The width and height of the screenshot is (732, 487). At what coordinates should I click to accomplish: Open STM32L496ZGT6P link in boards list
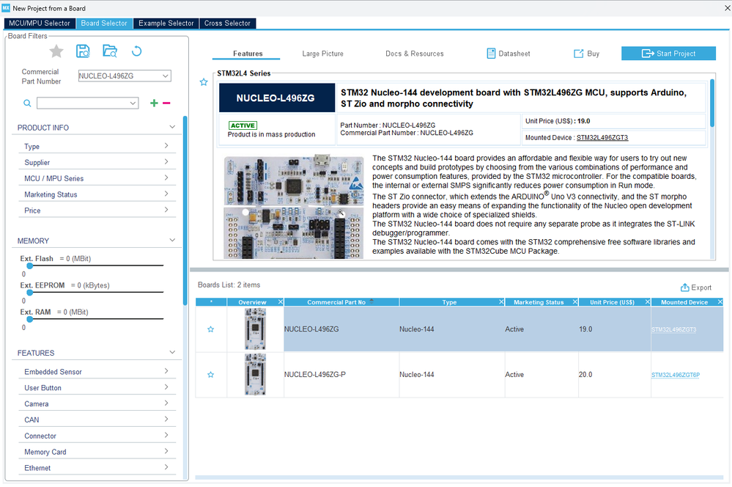[676, 375]
